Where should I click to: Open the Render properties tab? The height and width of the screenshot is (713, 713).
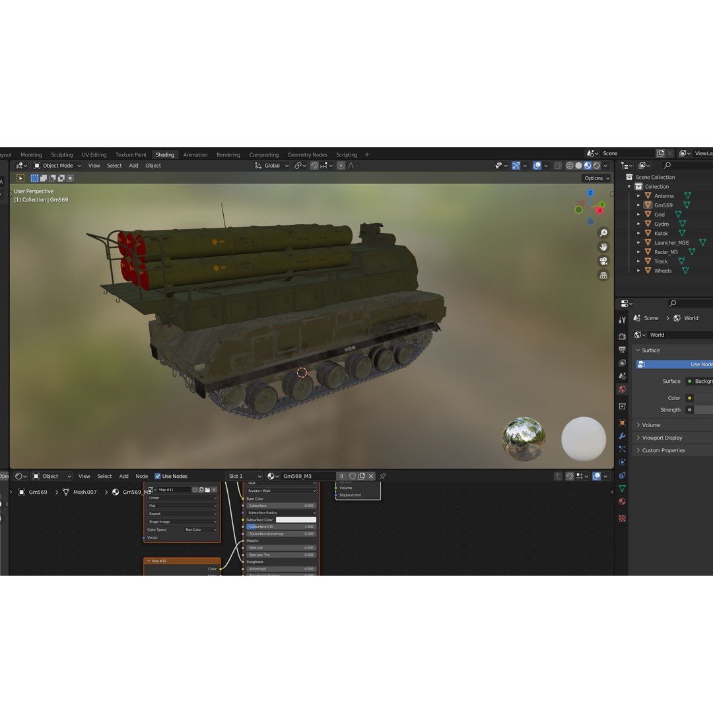[x=622, y=337]
